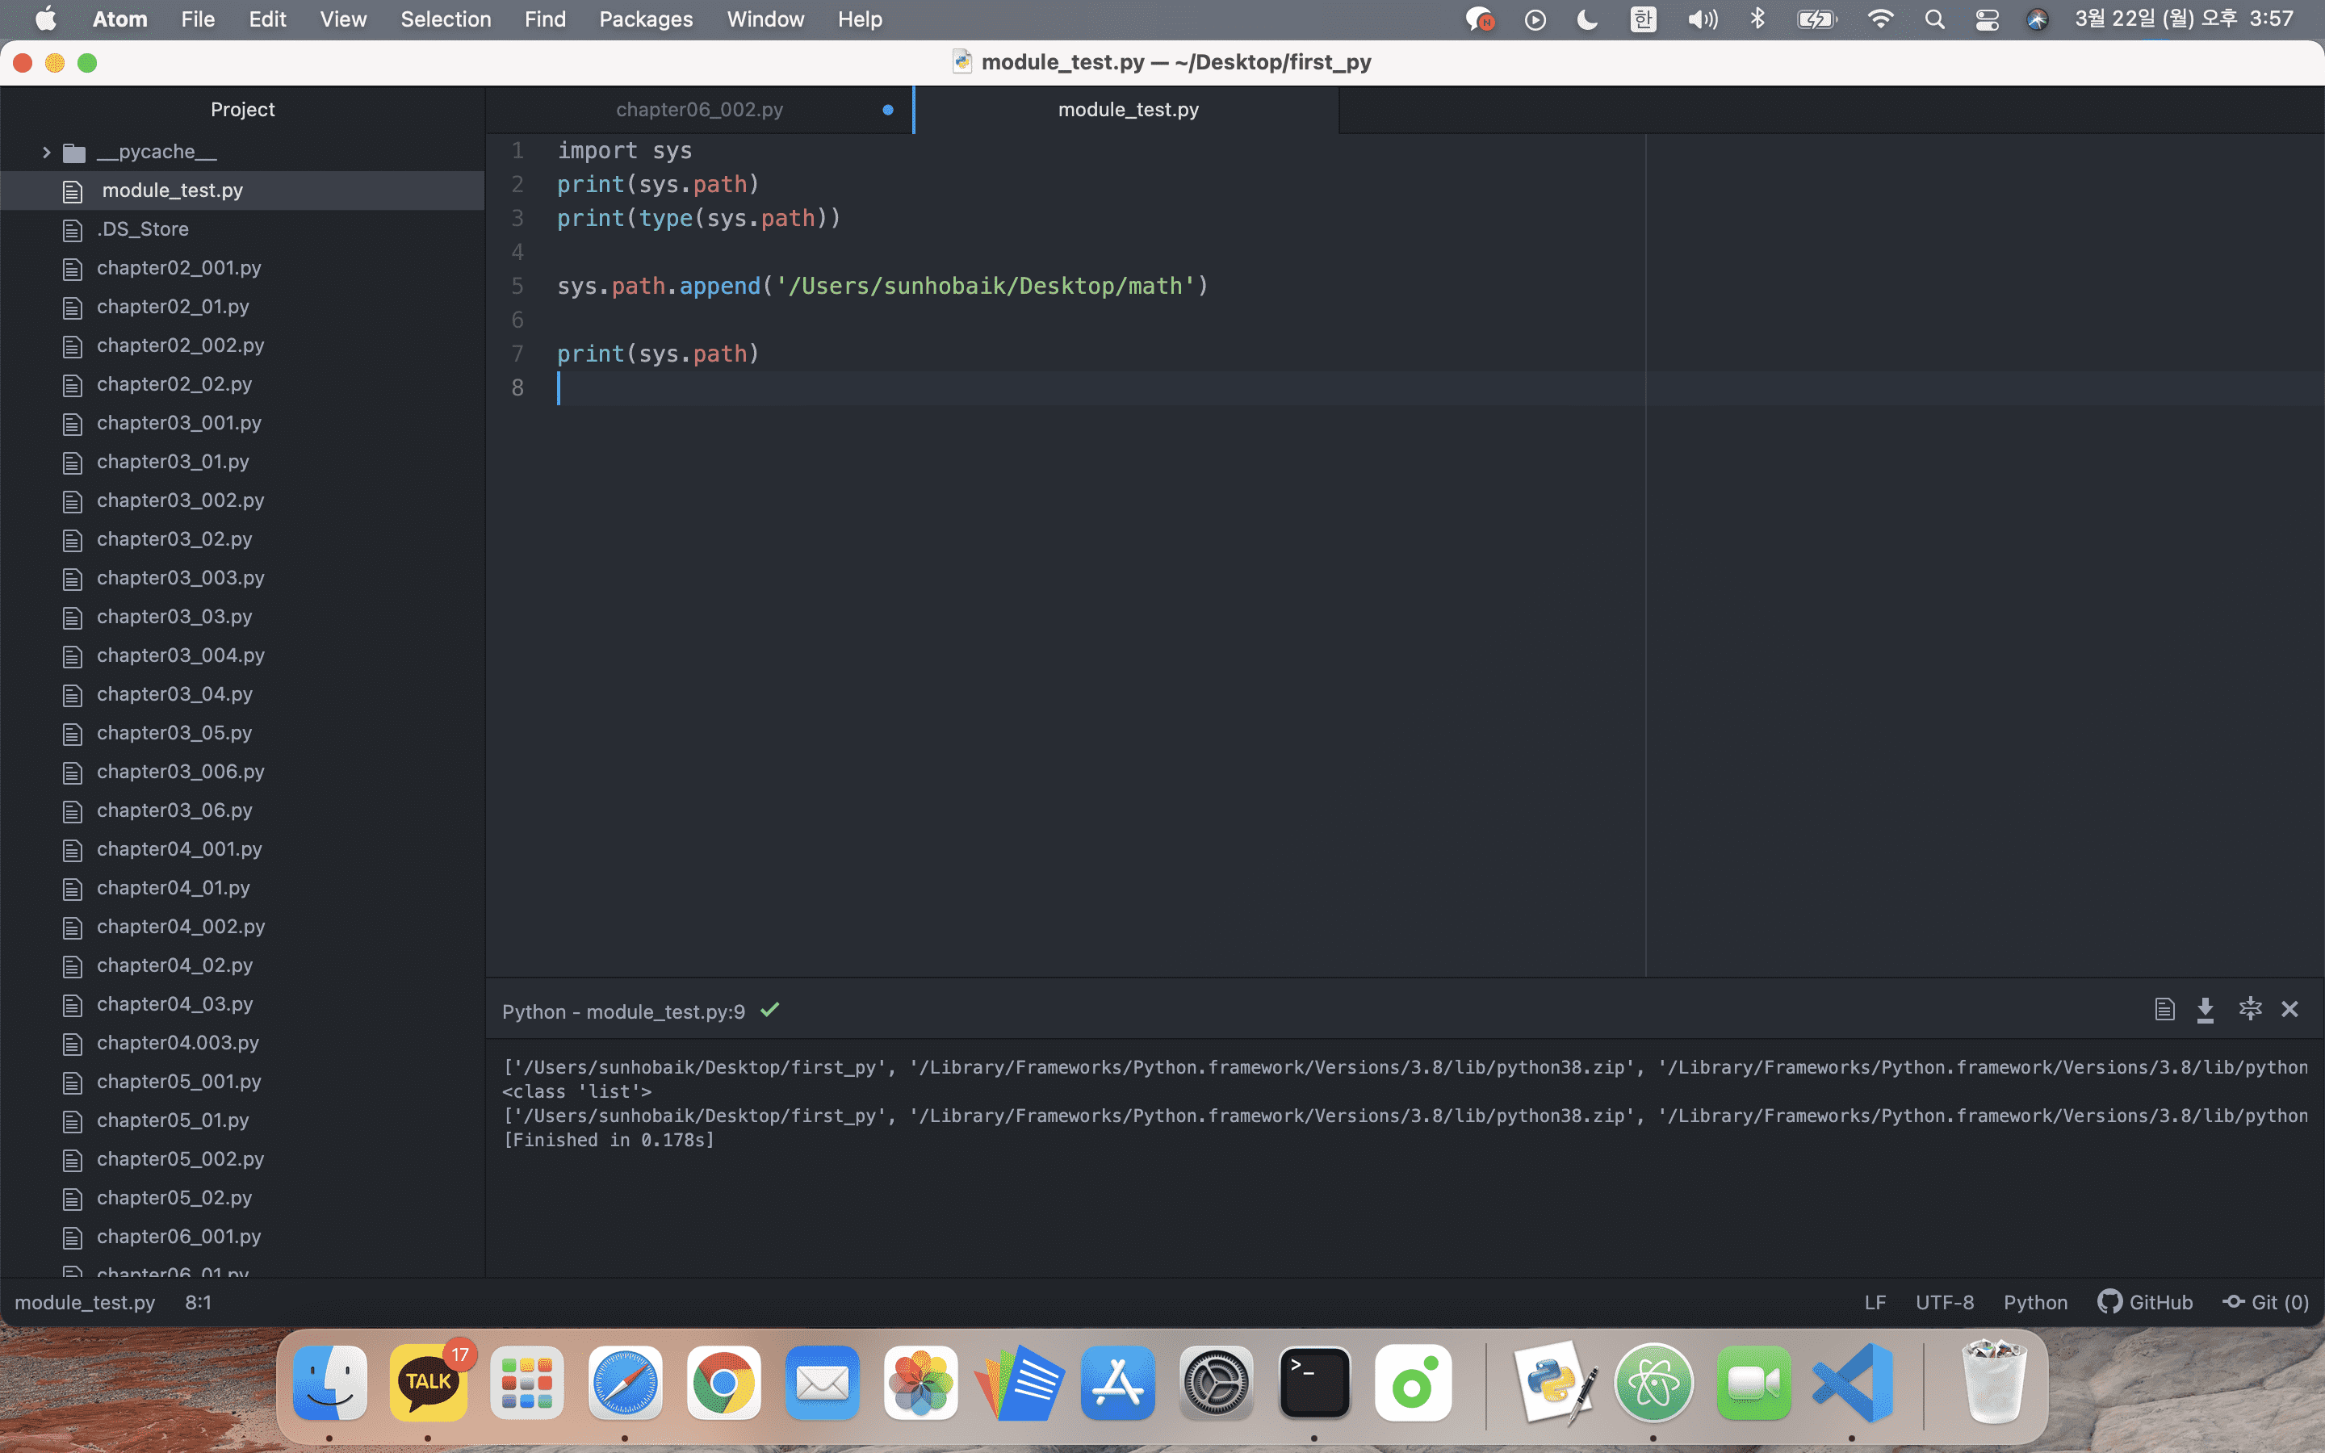Viewport: 2325px width, 1453px height.
Task: Open chapter03_004.py in tree view
Action: 181,655
